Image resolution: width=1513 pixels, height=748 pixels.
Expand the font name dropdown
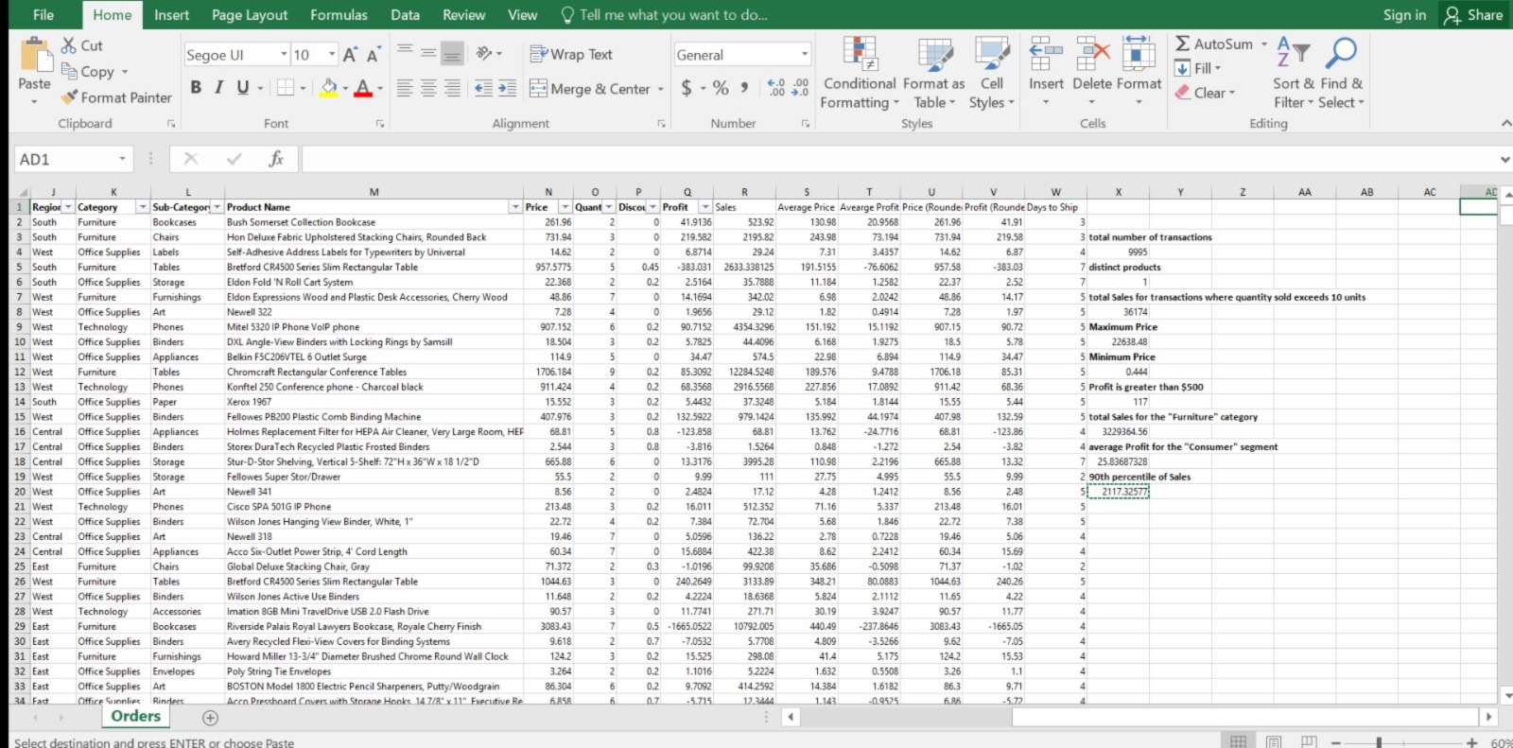point(284,55)
